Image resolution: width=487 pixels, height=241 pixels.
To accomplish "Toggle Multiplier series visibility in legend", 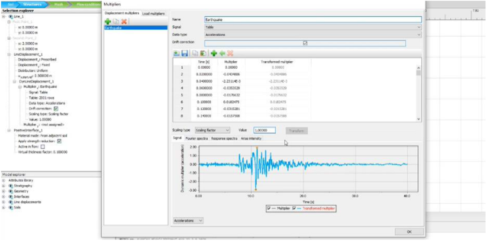I will [269, 209].
